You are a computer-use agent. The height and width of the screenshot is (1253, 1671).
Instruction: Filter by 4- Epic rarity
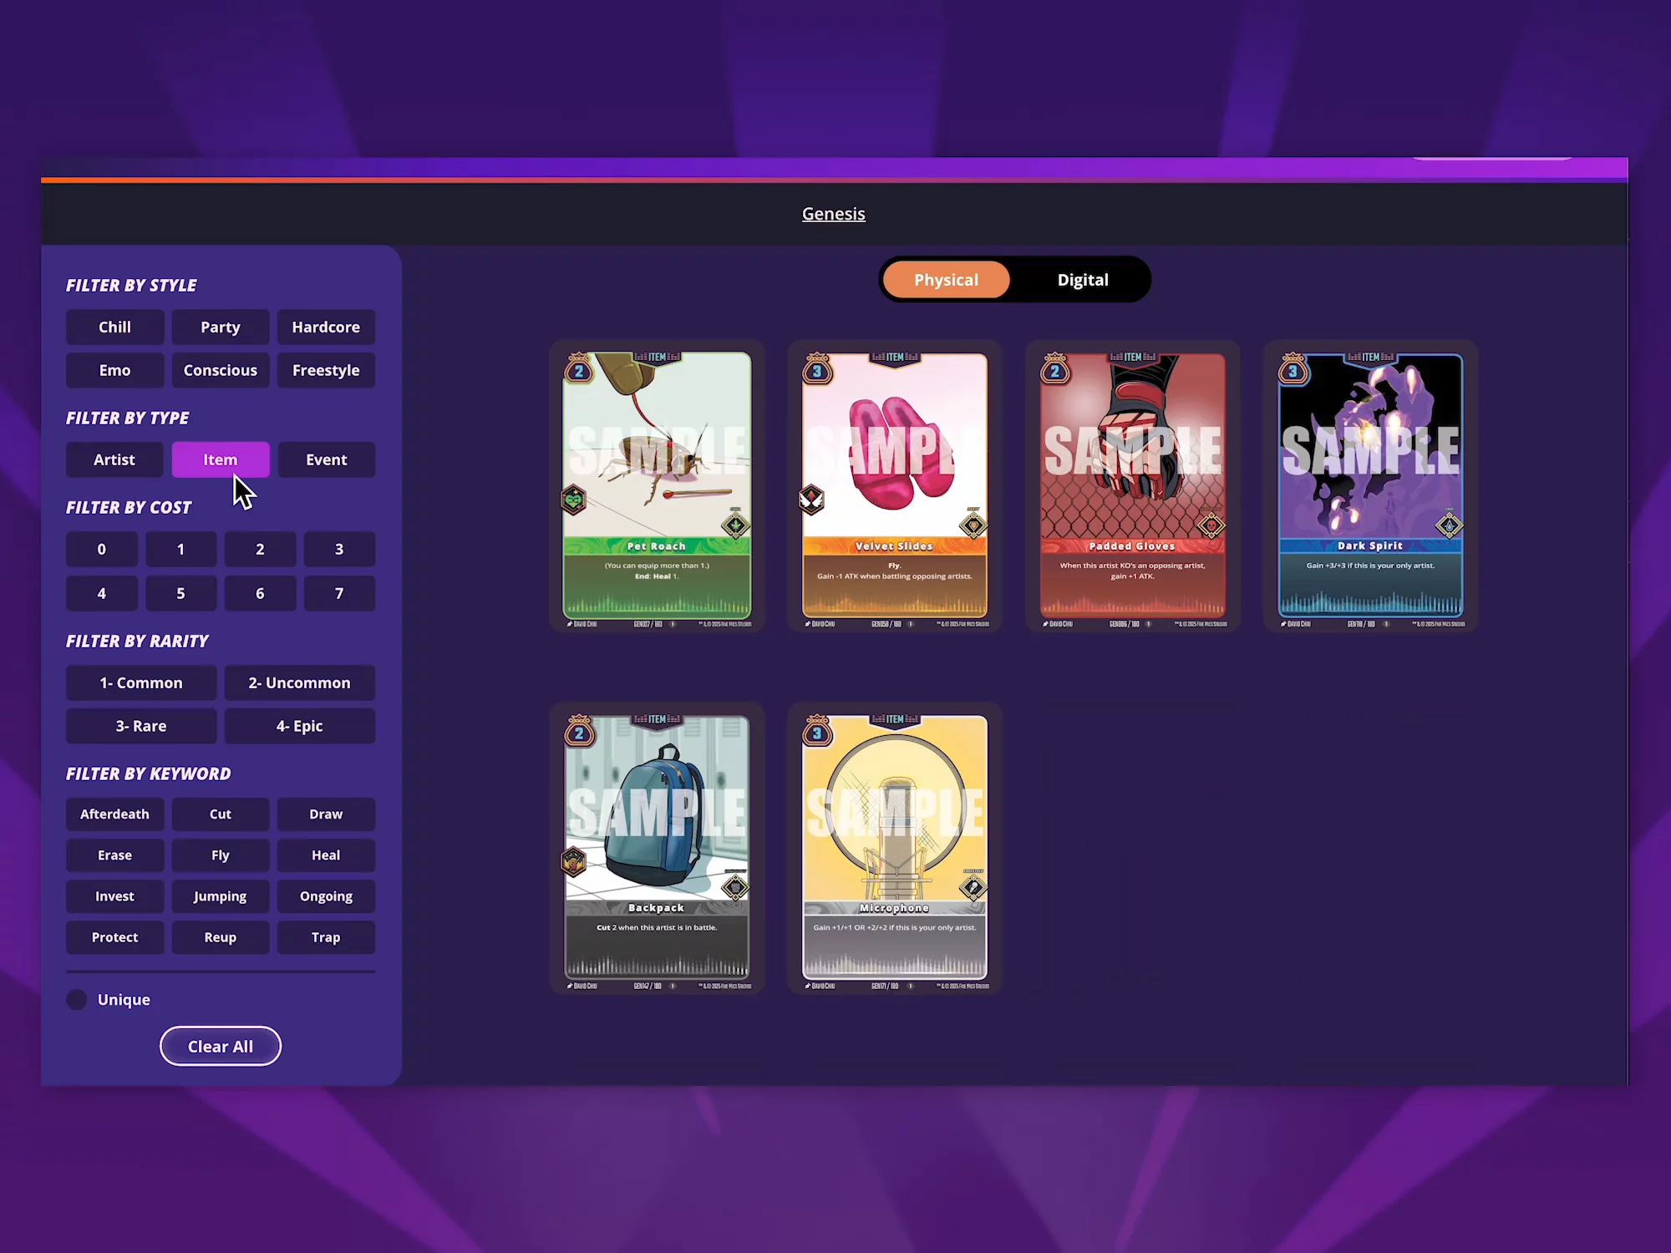(300, 726)
